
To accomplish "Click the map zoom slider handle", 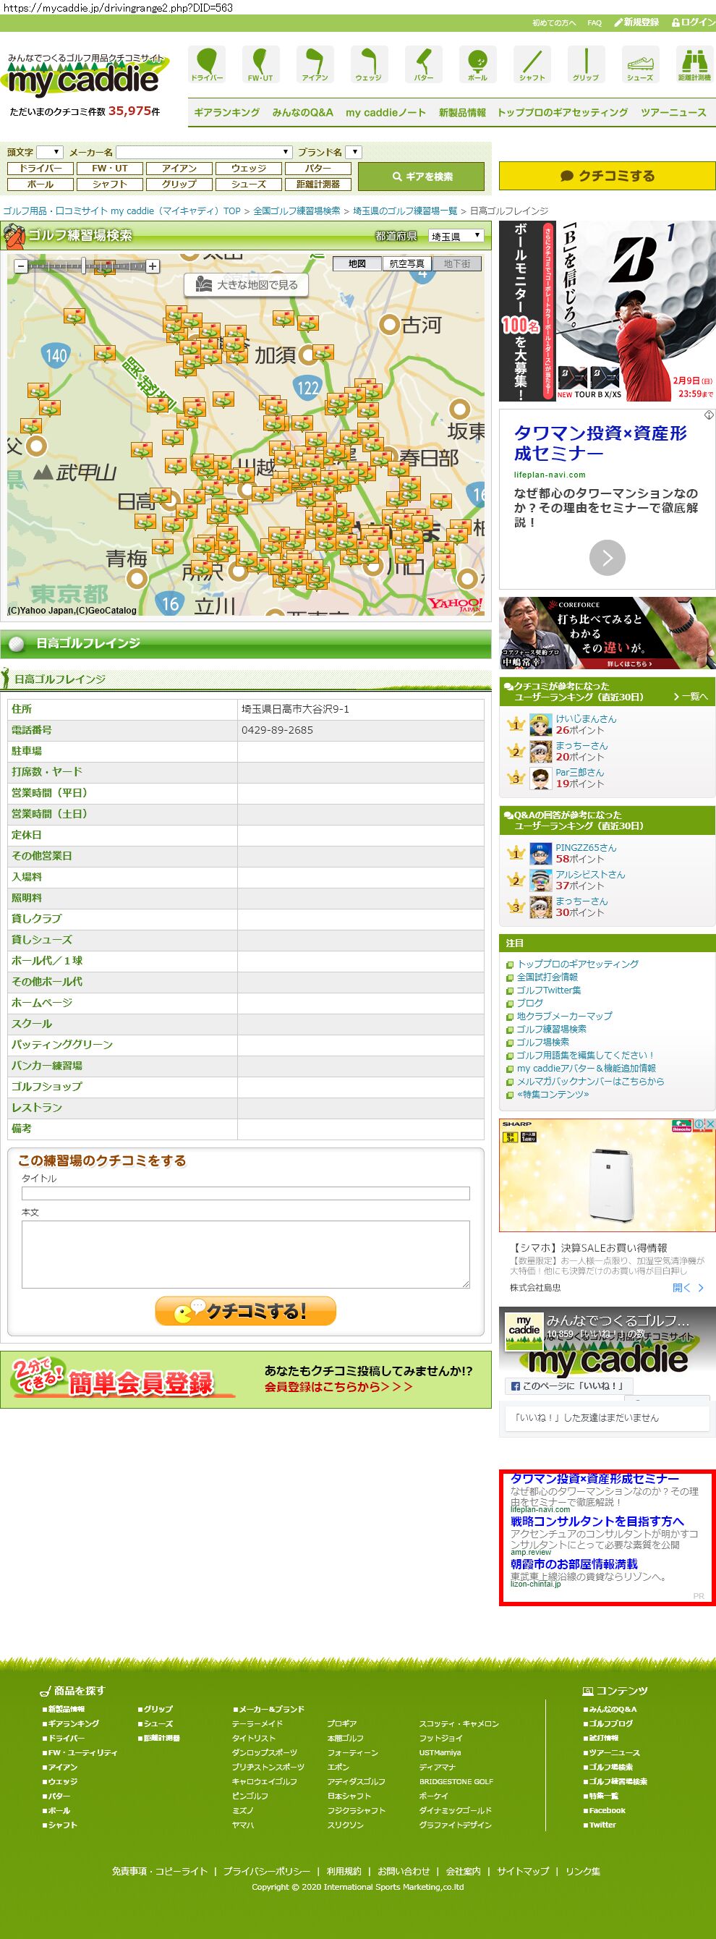I will [x=83, y=265].
